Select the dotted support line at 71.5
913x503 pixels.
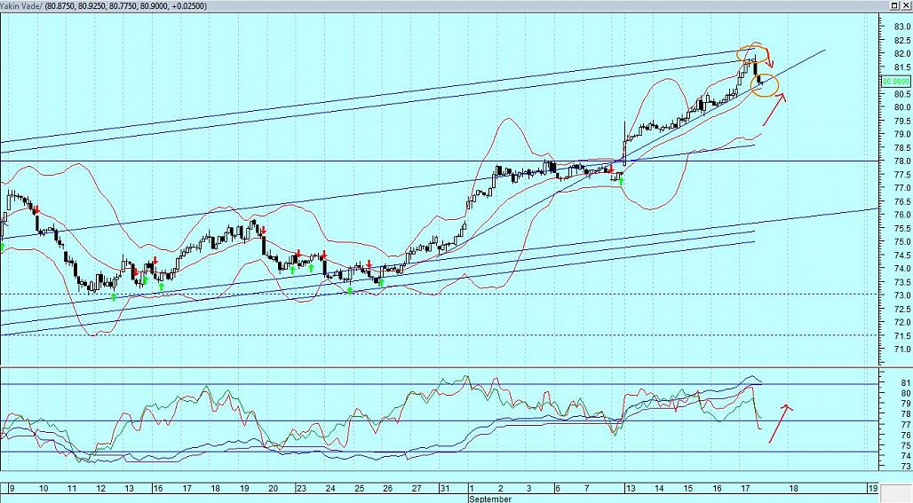point(533,334)
